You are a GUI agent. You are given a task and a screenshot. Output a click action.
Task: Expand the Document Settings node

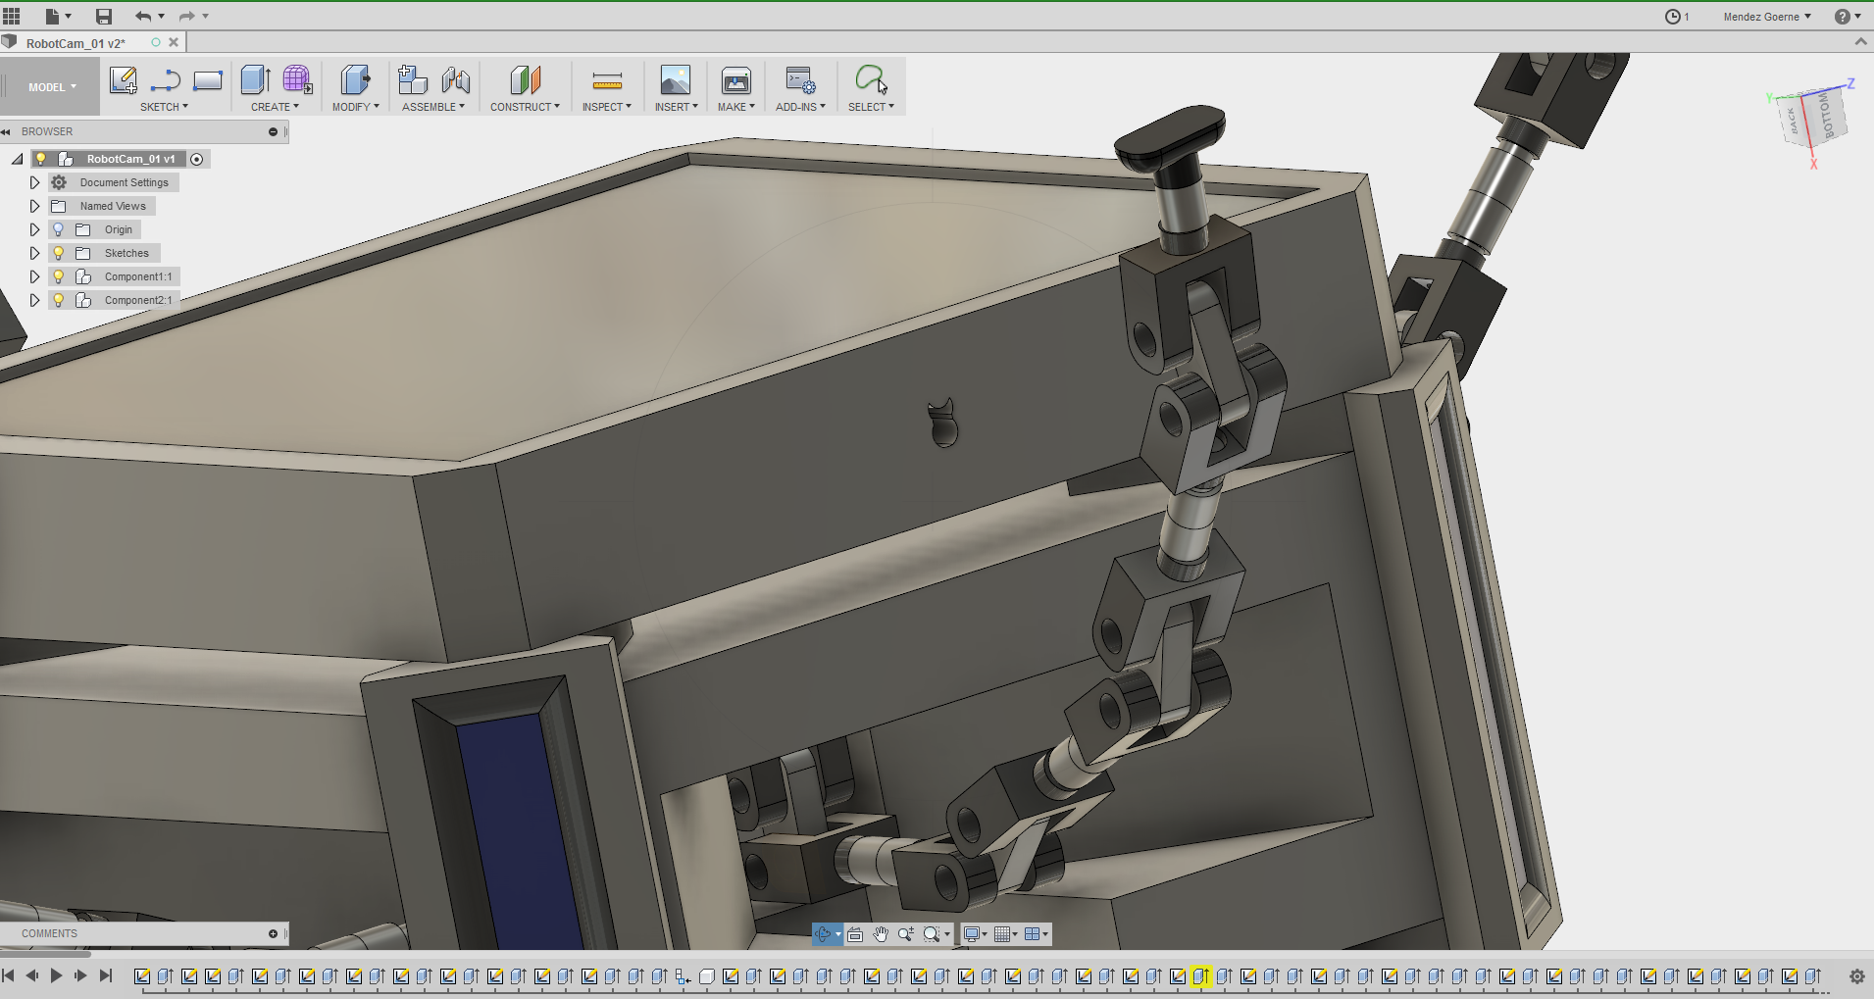tap(34, 182)
